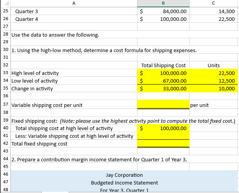Click the 22,500 cell in row 33
This screenshot has height=193, width=239.
(214, 73)
